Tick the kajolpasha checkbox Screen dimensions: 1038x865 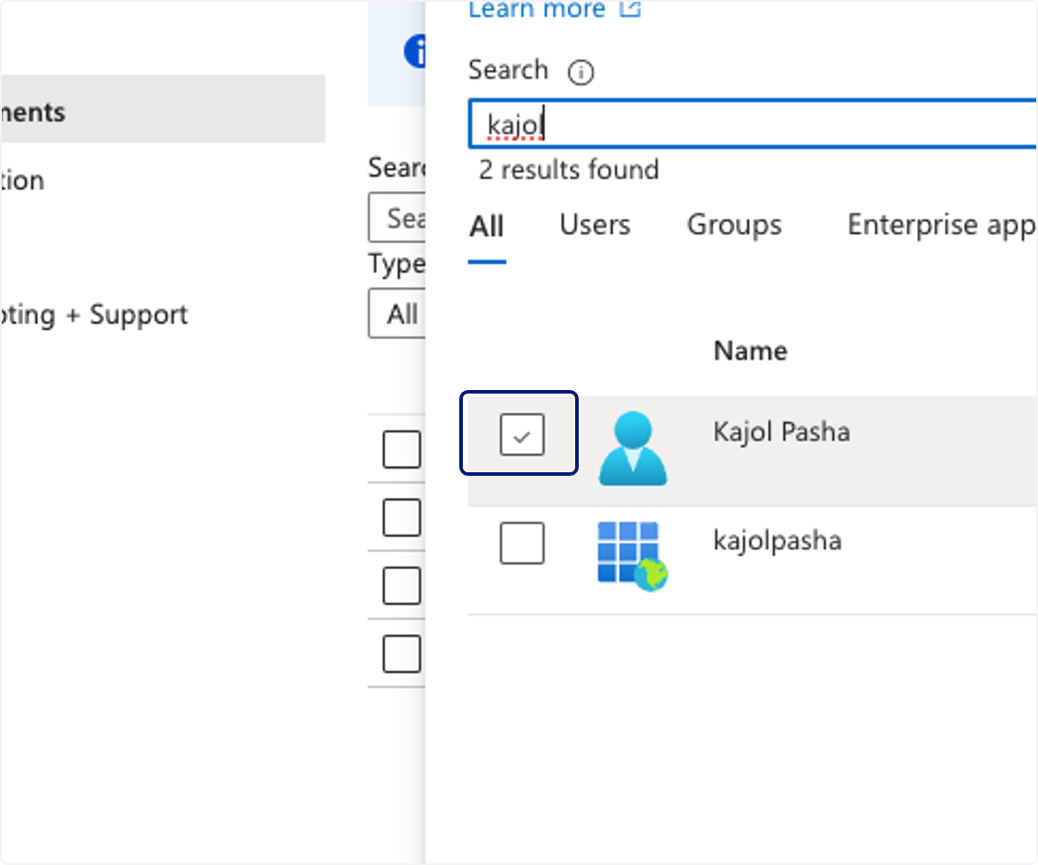click(522, 543)
